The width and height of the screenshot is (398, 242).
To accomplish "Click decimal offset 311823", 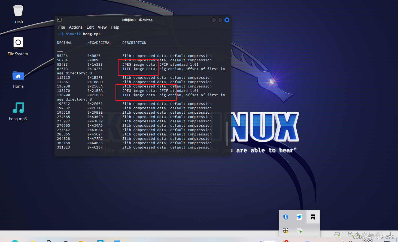I will tap(63, 147).
